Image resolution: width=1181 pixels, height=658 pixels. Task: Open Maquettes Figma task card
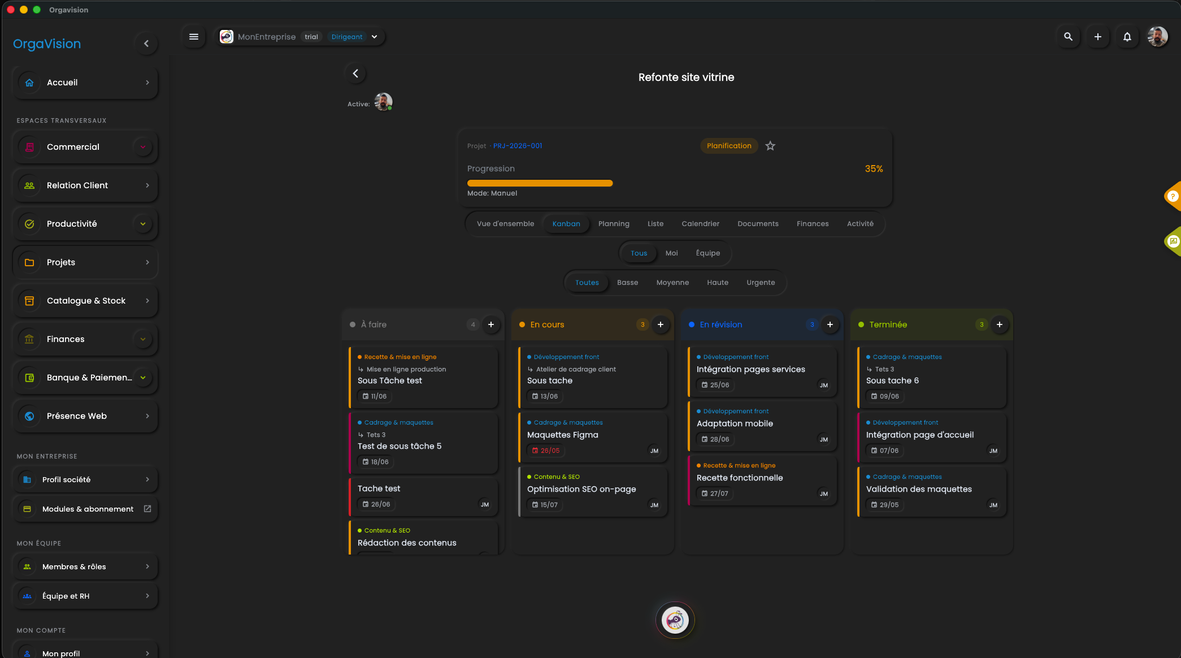(x=593, y=437)
